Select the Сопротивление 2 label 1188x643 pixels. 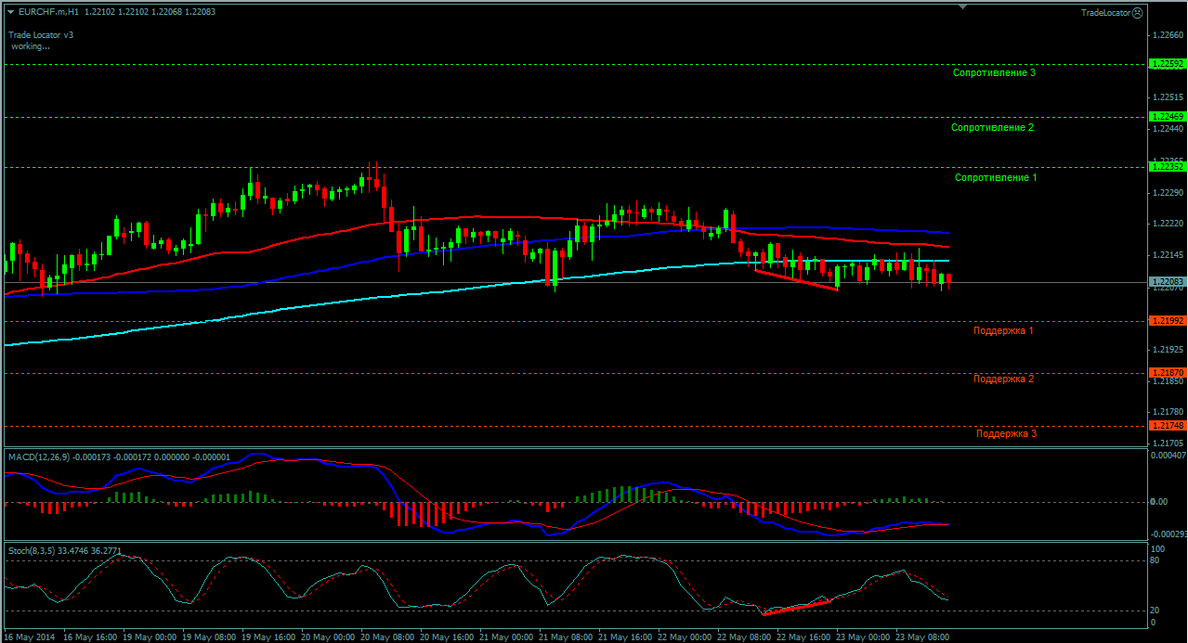tap(992, 128)
